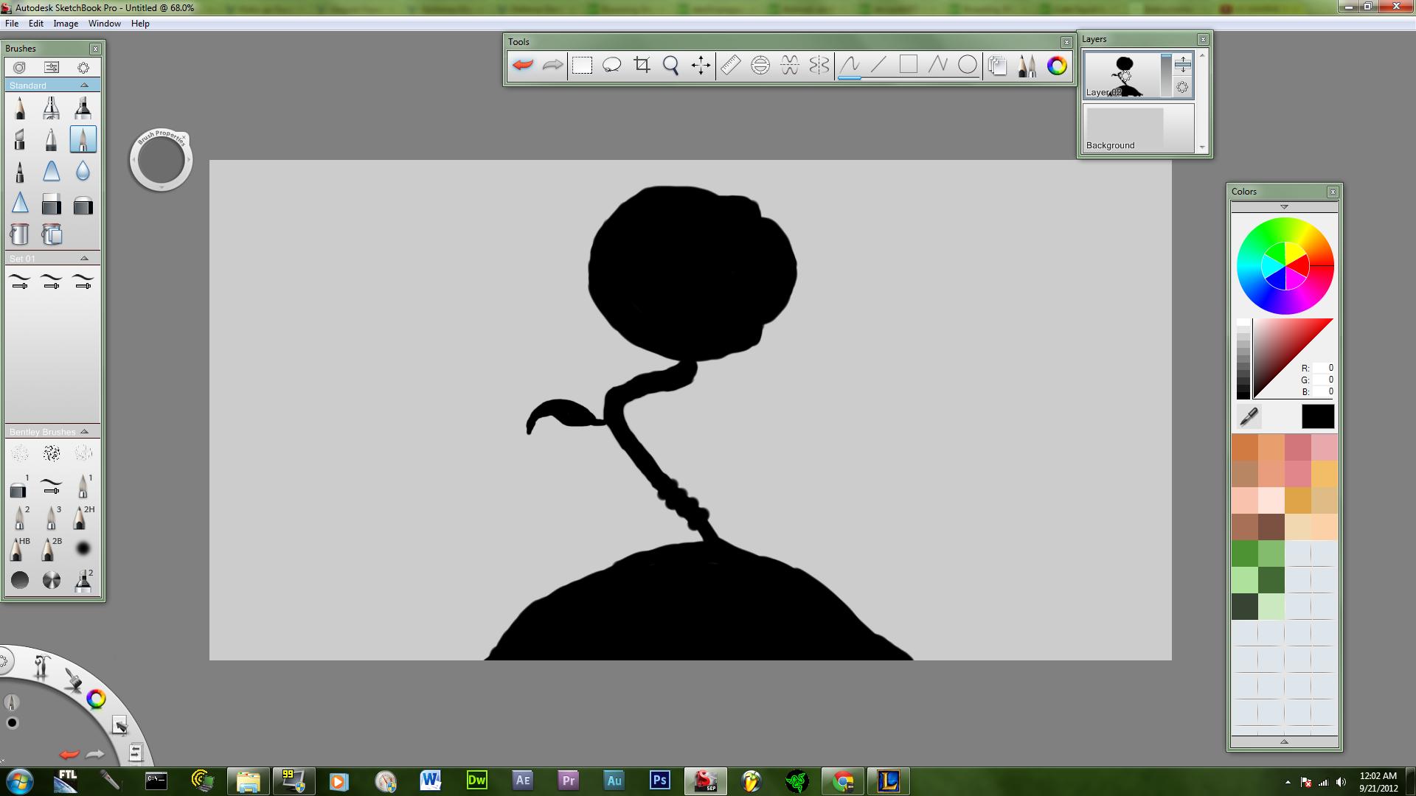Collapse the Standard brush set

click(84, 85)
